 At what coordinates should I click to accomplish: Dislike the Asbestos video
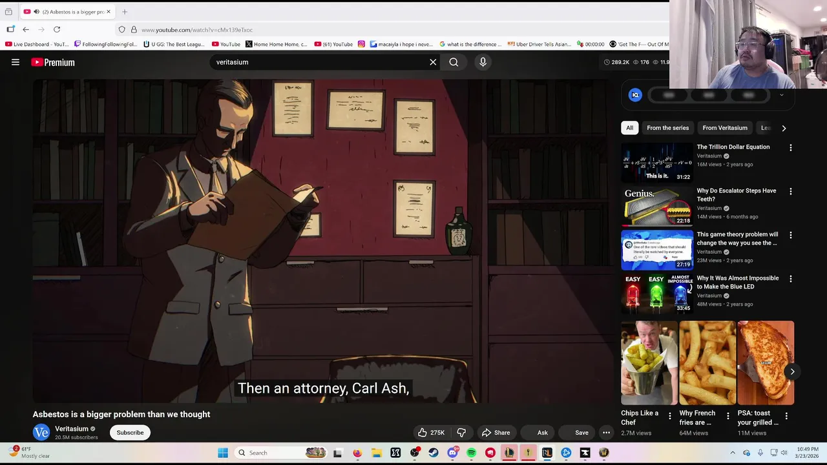(x=461, y=433)
